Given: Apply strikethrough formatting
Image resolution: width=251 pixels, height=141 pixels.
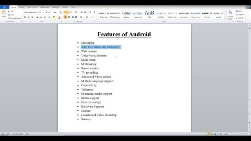Looking at the screenshot, I should coord(38,17).
